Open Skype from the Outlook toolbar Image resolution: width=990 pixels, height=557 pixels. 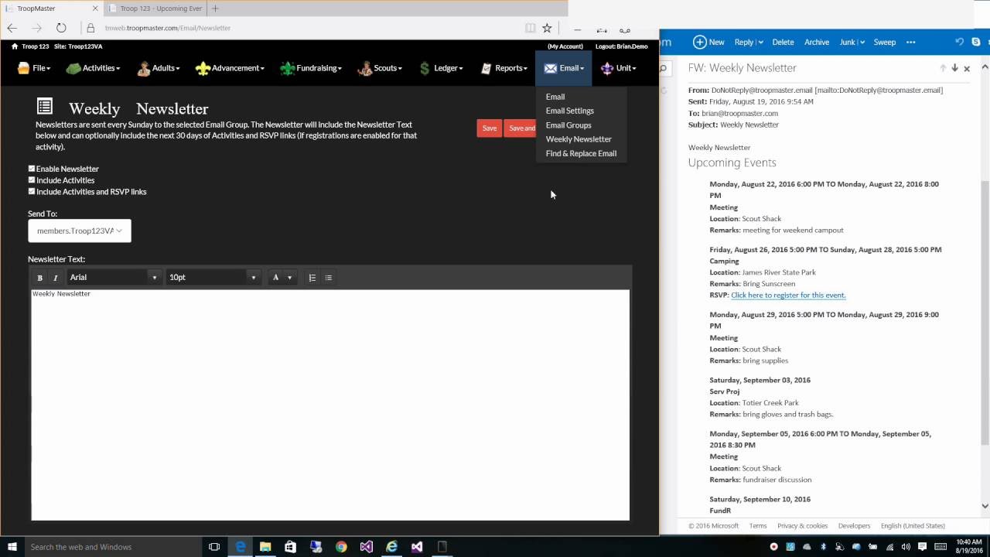(x=976, y=42)
